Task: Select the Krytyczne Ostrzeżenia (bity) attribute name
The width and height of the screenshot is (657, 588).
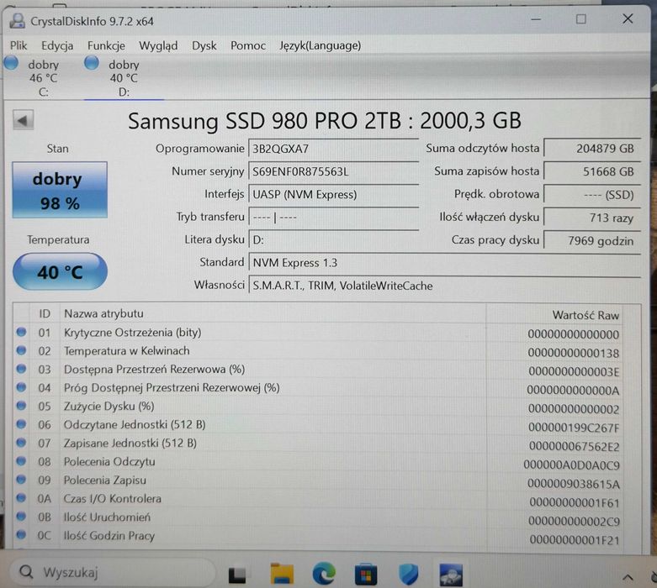Action: coord(132,333)
